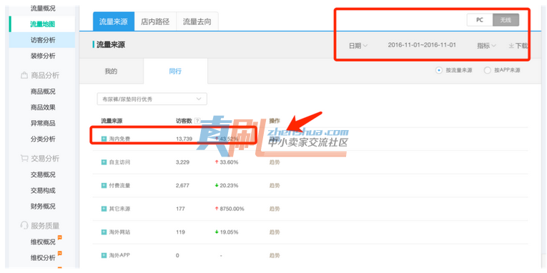Open the 布尿裤/尿垫同行优秀 category dropdown

tap(152, 99)
